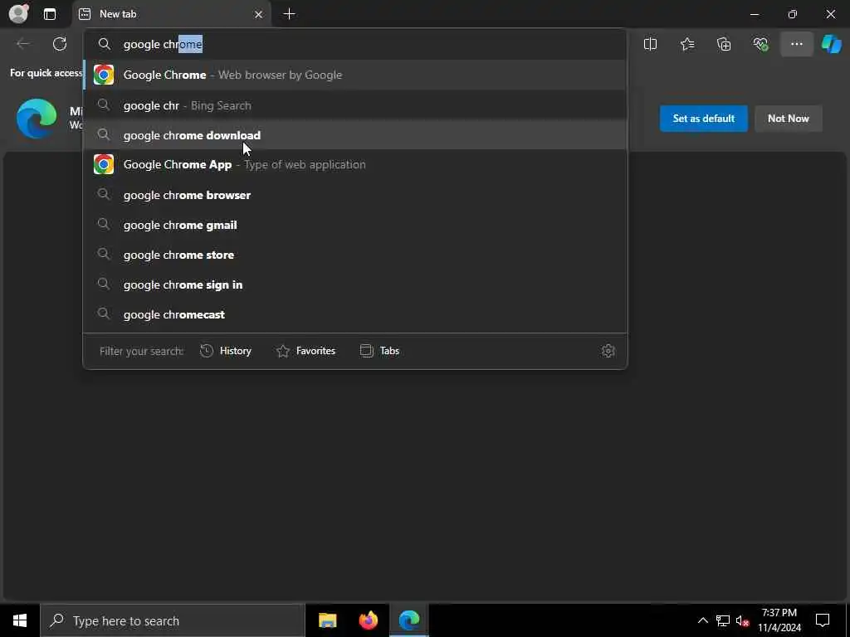
Task: Select 'google chrome browser' suggestion
Action: 355,194
